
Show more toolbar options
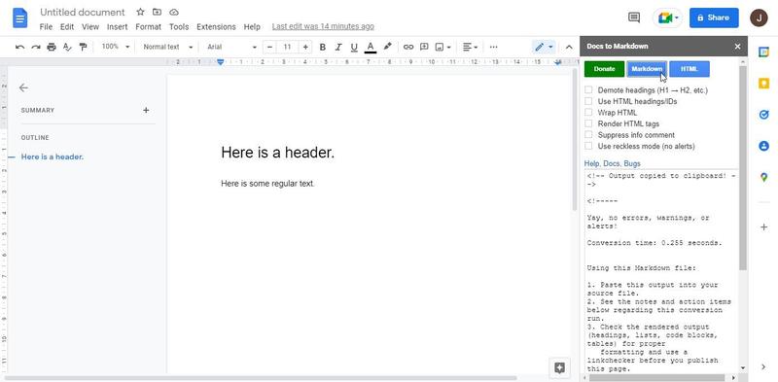point(494,47)
